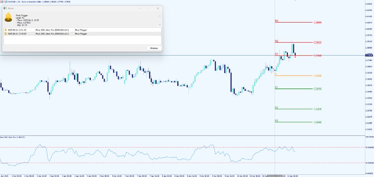Click the R3 resistance price label
The width and height of the screenshot is (374, 177).
(x=318, y=23)
